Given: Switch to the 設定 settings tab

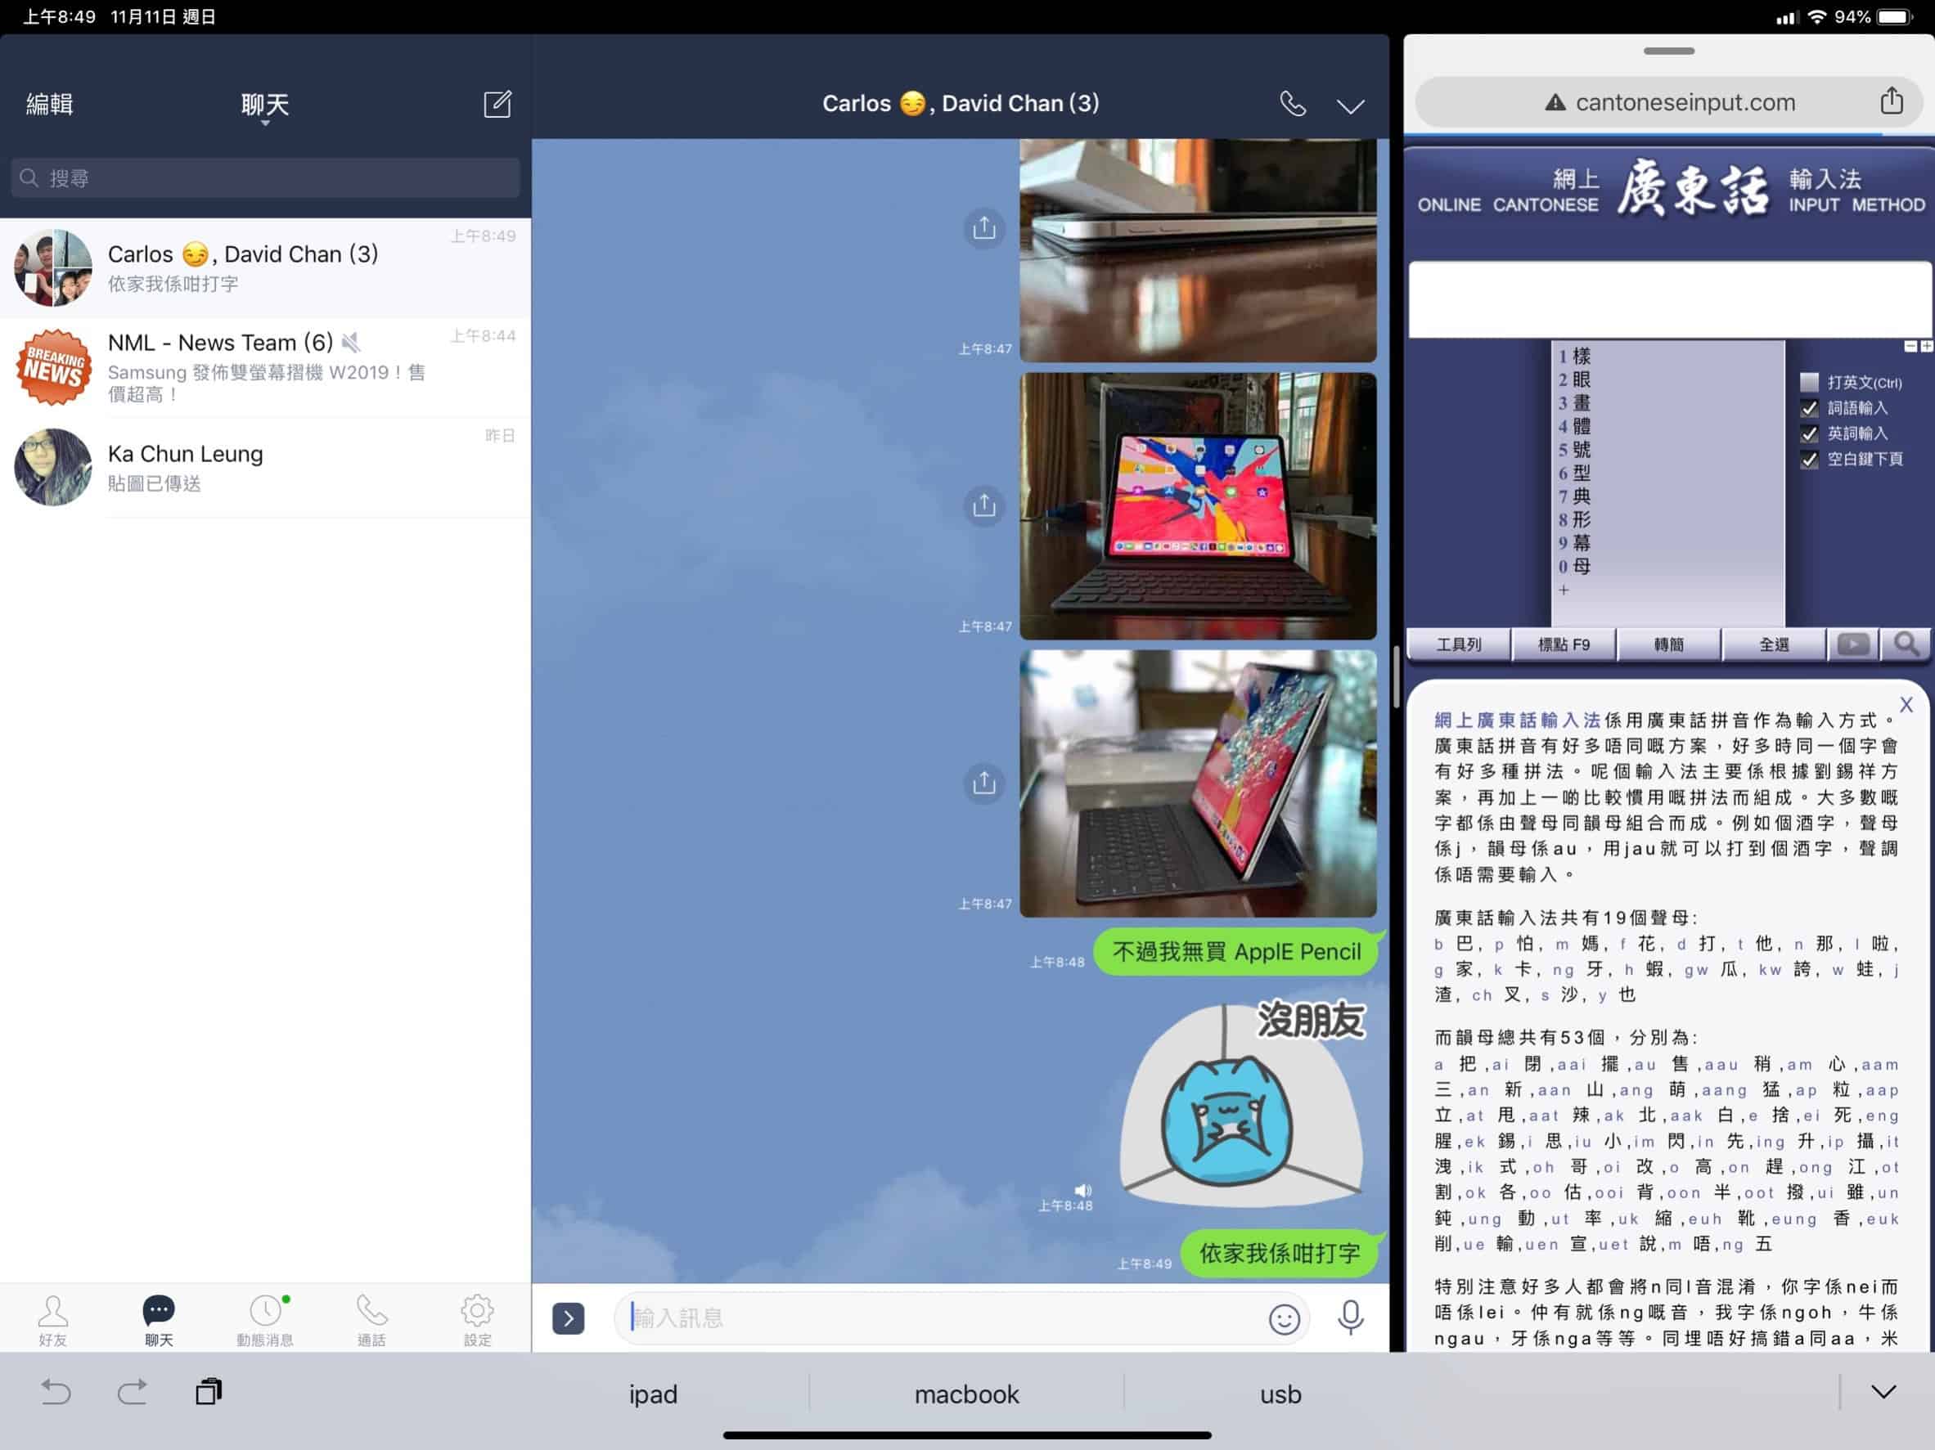Looking at the screenshot, I should coord(477,1321).
